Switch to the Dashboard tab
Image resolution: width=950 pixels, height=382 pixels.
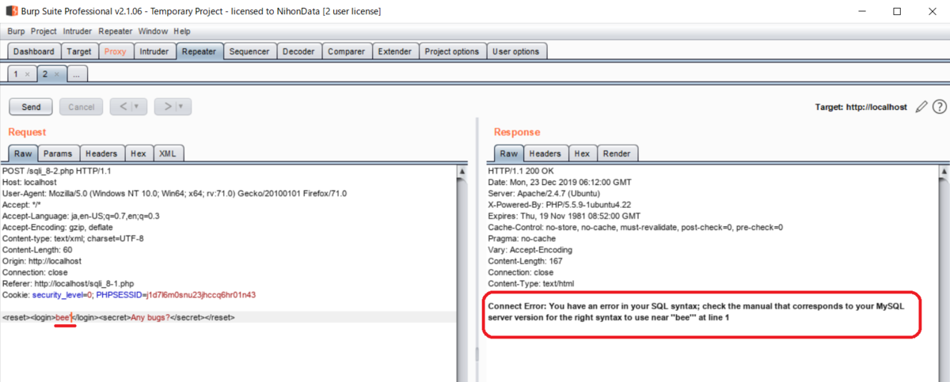pos(34,51)
